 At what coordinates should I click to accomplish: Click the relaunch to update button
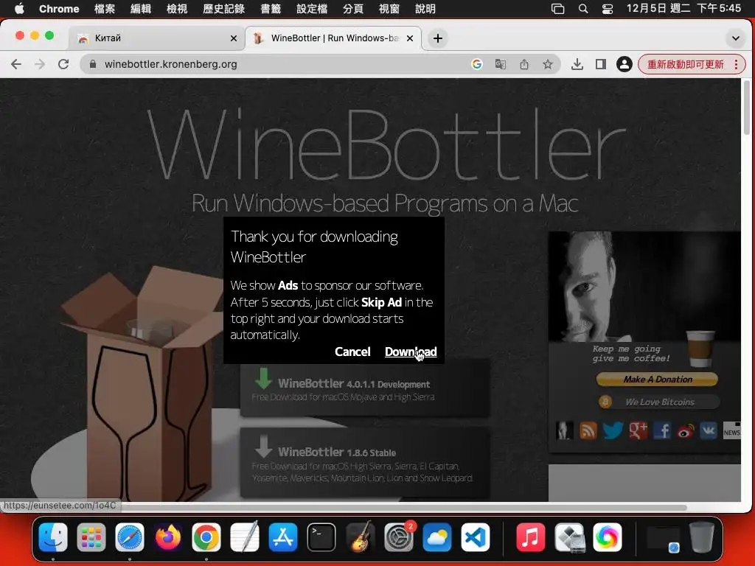pyautogui.click(x=685, y=64)
